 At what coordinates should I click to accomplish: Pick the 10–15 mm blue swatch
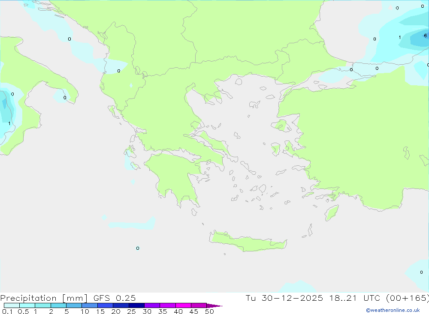(x=90, y=305)
